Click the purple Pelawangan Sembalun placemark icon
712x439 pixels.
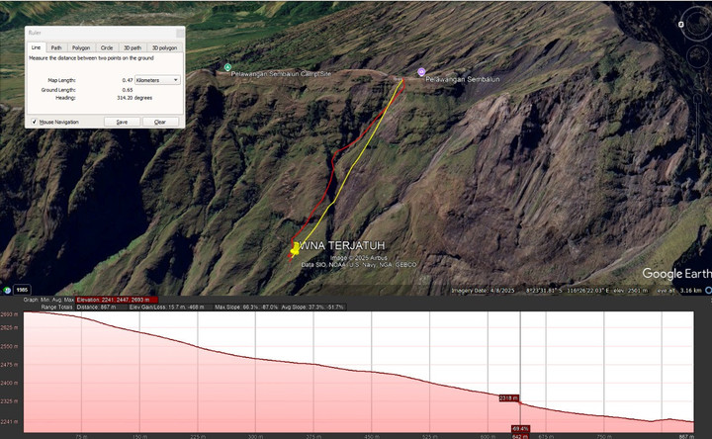coord(421,71)
